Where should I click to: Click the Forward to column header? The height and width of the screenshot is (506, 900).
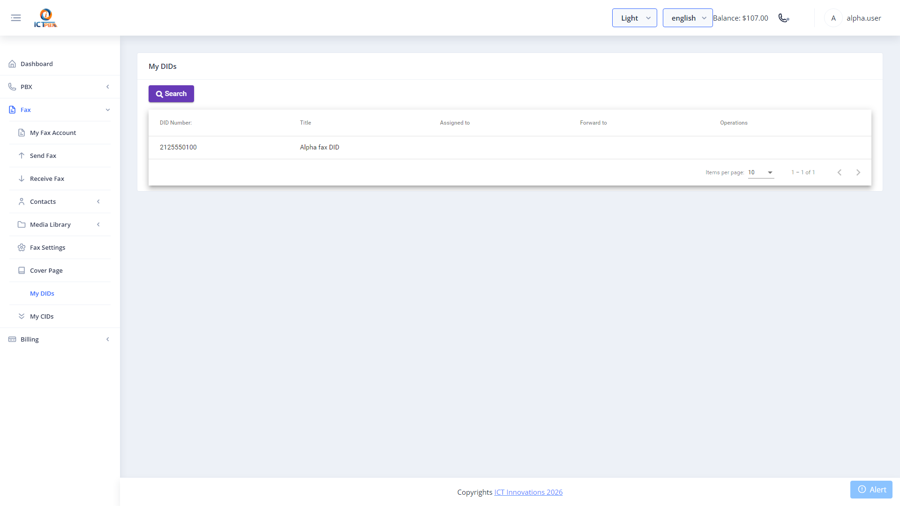click(593, 123)
